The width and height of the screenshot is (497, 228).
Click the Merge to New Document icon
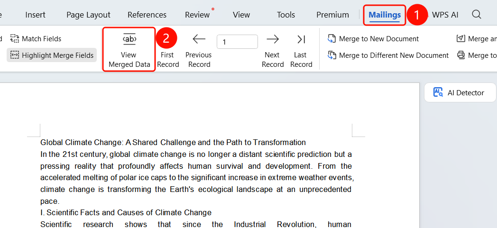click(331, 39)
